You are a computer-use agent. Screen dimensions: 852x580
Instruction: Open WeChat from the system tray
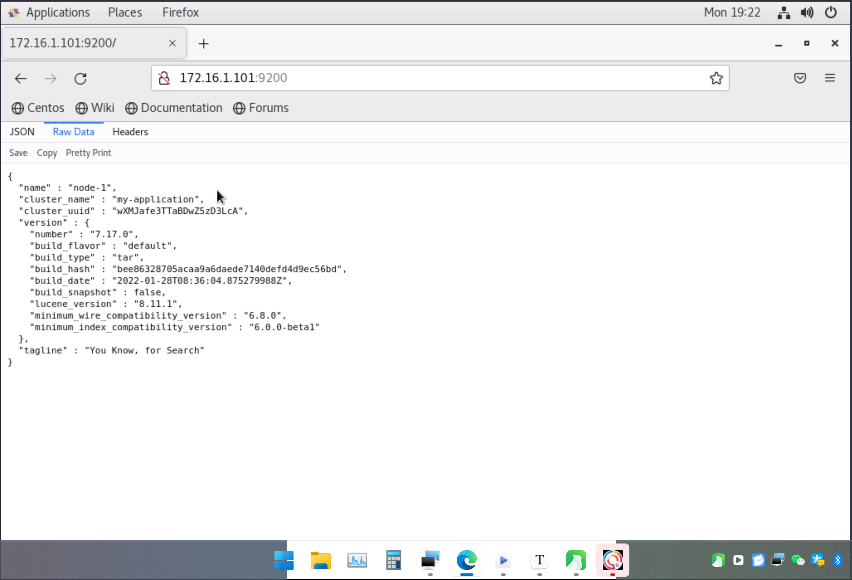797,560
